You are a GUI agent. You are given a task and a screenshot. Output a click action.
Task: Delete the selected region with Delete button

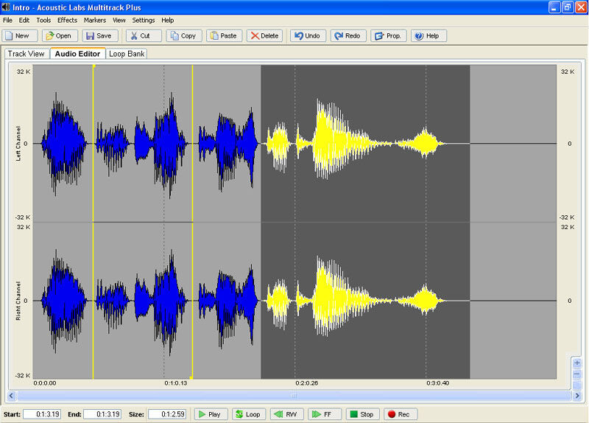tap(264, 35)
